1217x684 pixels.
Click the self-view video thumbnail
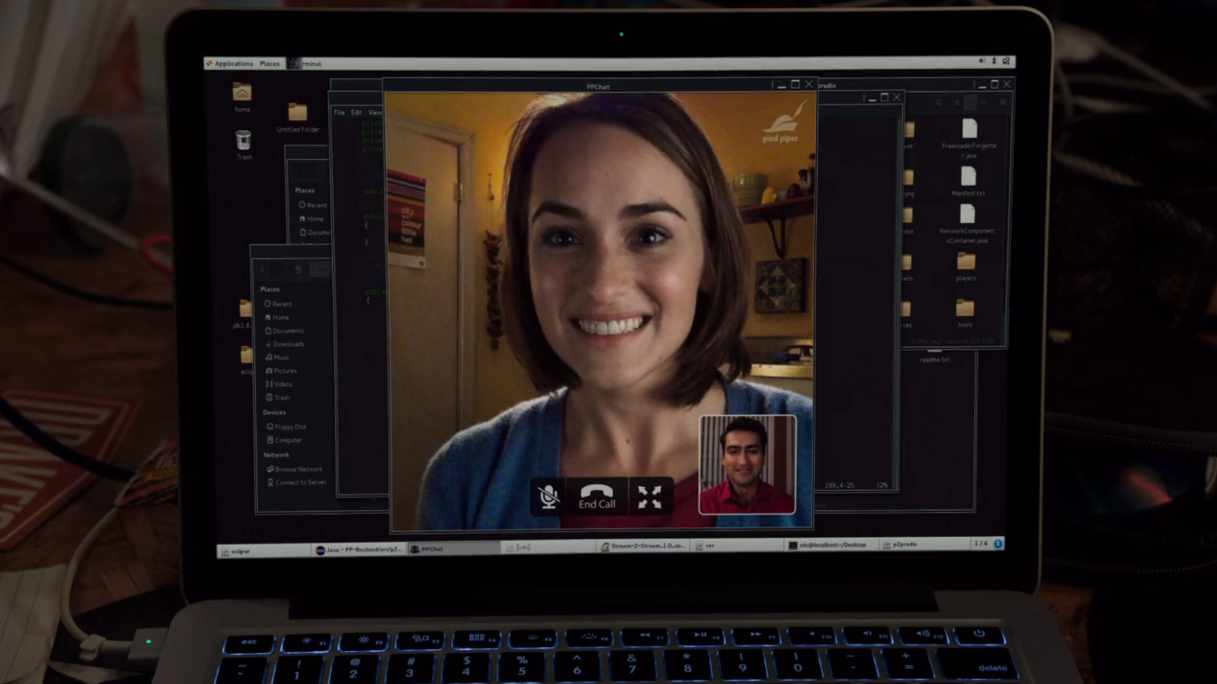coord(747,465)
